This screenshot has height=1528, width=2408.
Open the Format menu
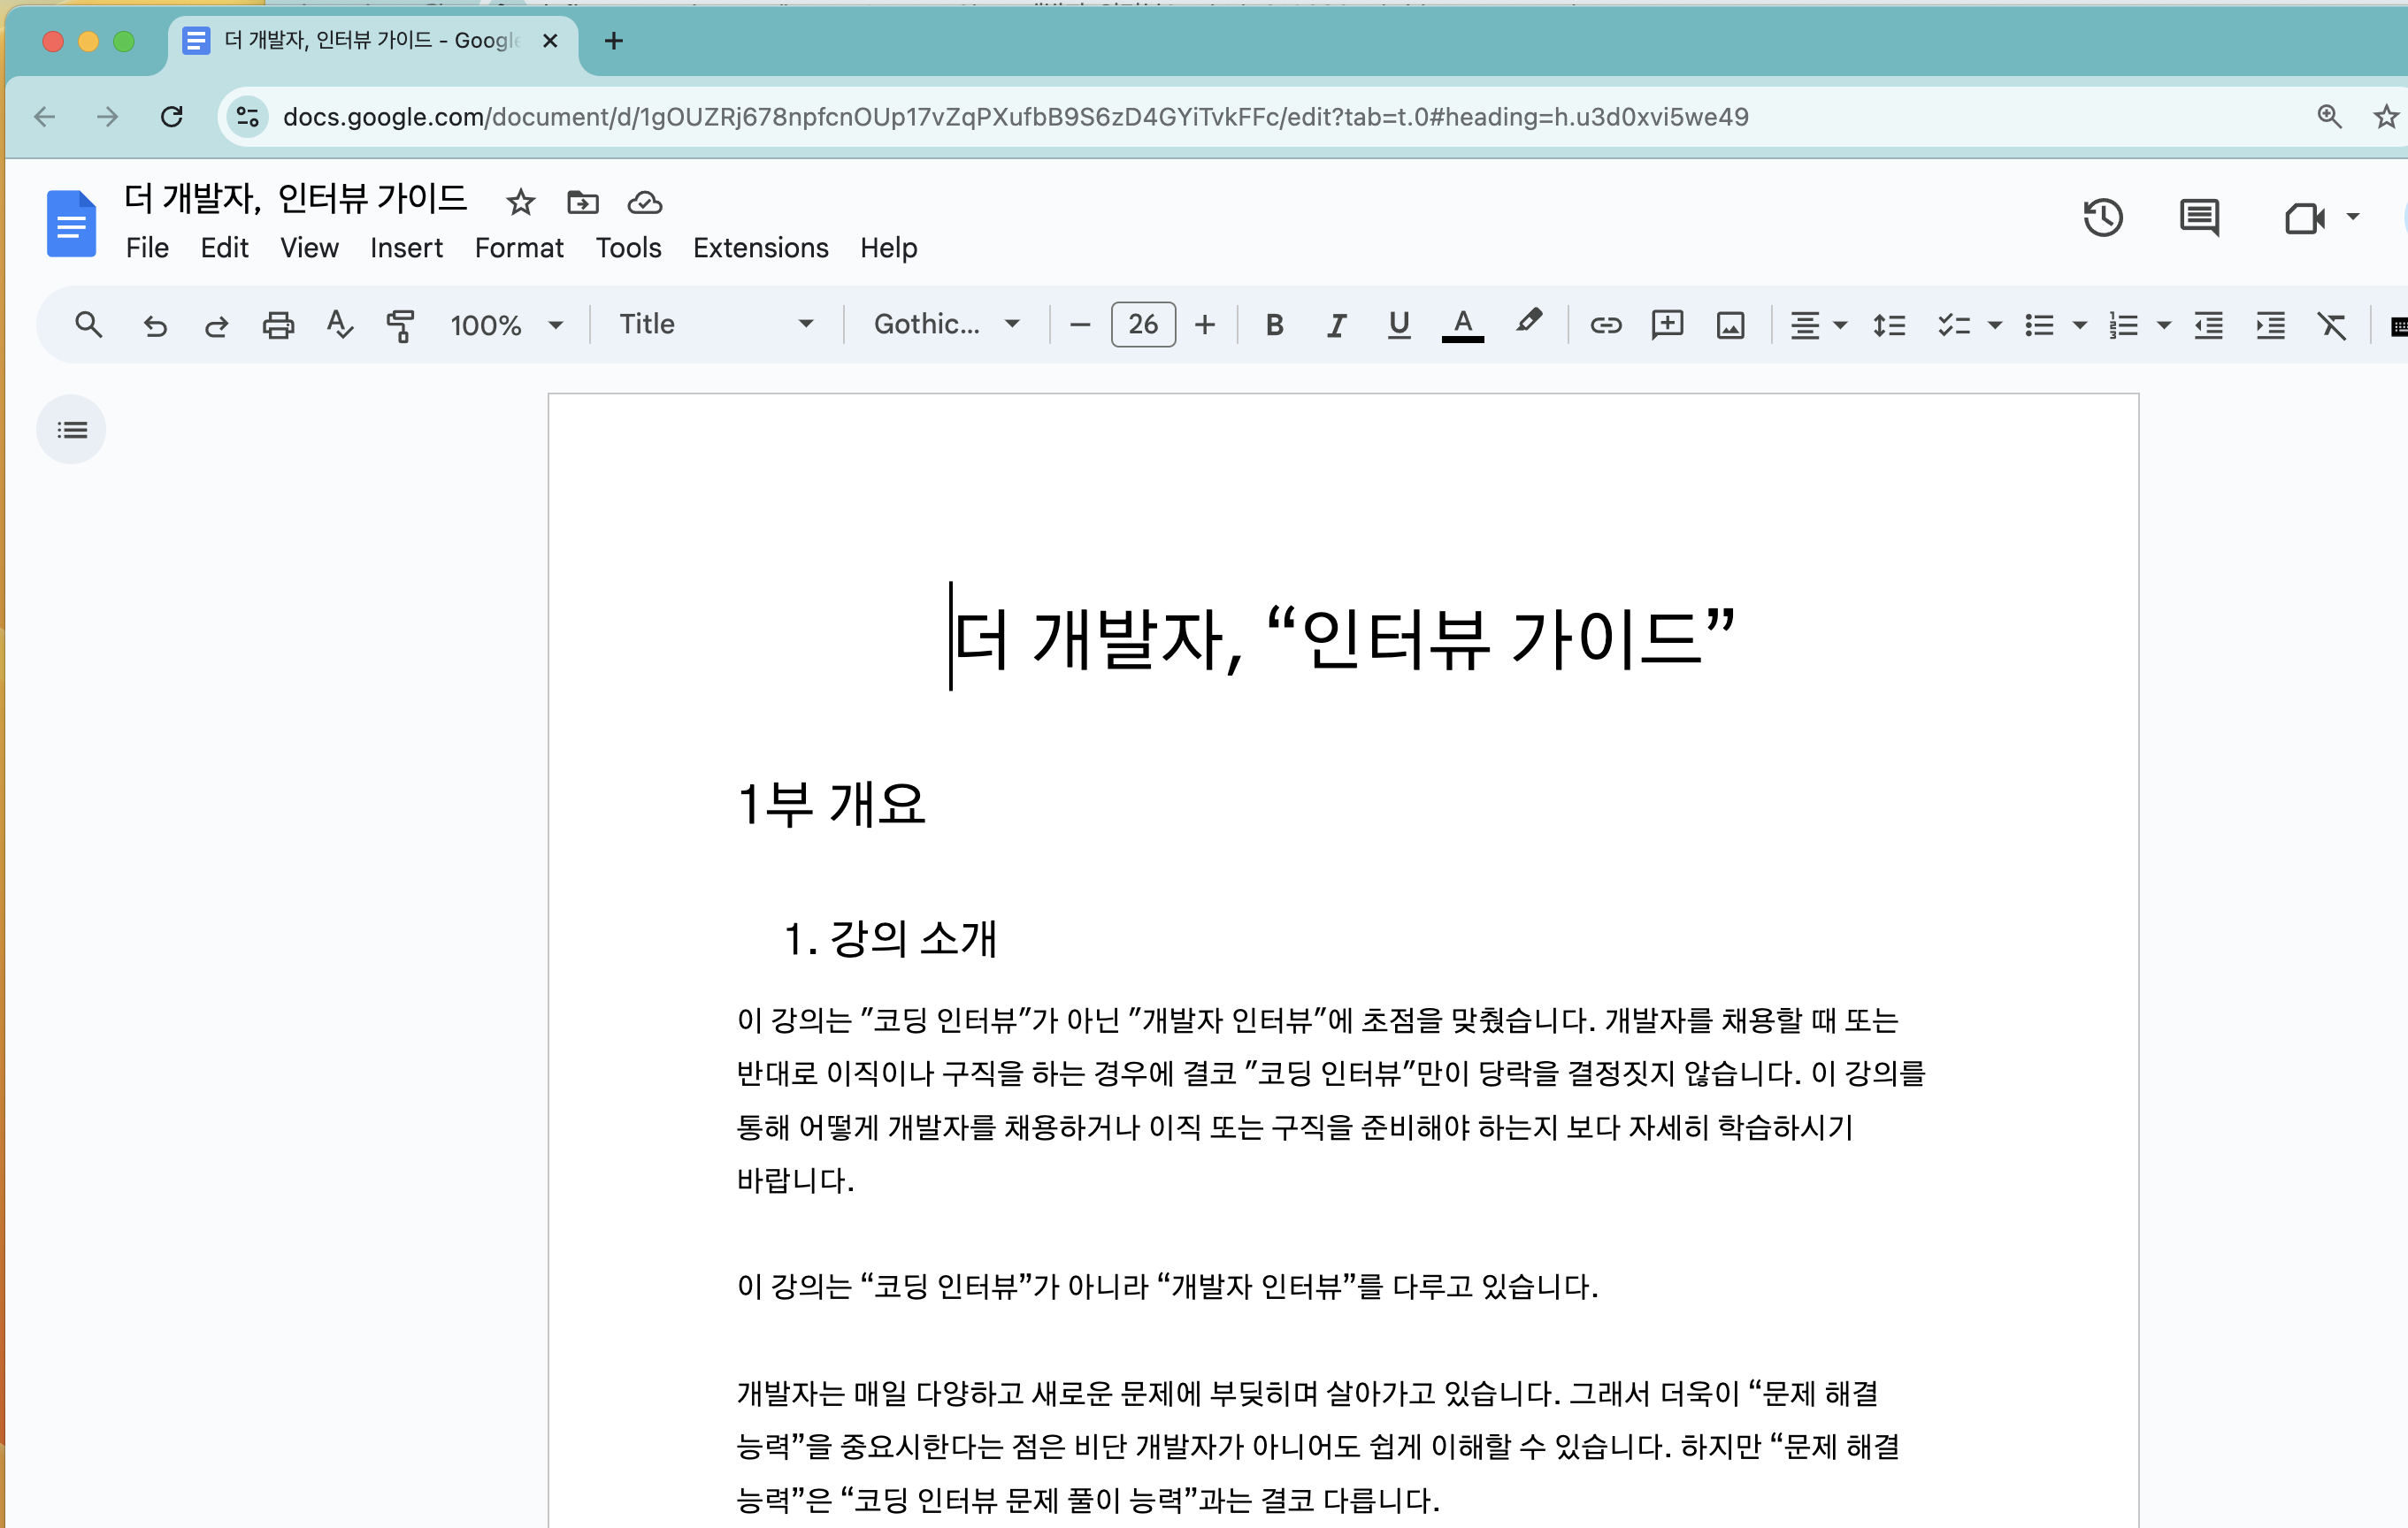click(x=519, y=248)
